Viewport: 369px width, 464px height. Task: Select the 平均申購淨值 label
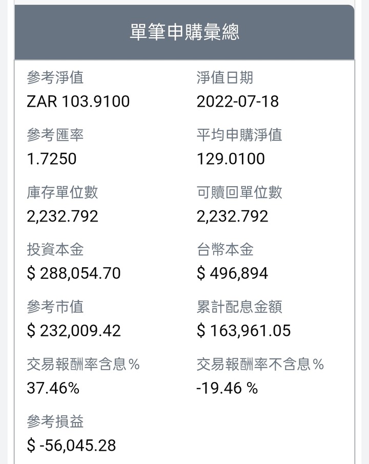click(239, 135)
